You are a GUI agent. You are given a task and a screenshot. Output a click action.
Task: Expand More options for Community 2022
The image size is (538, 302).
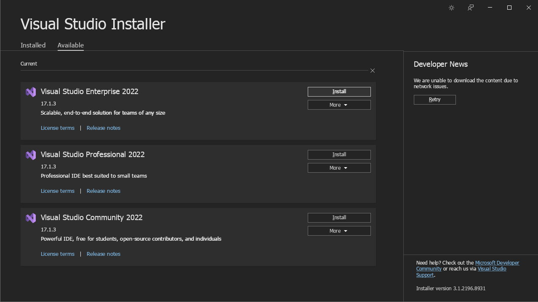click(x=339, y=231)
